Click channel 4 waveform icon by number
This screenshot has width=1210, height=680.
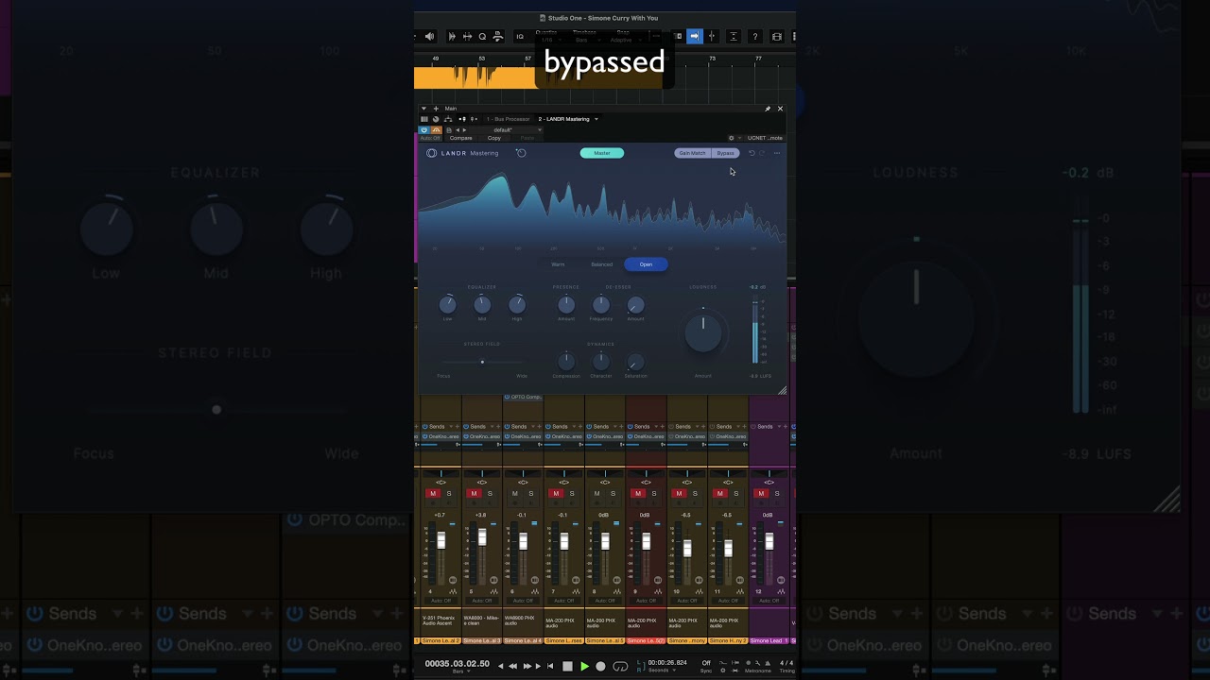(453, 591)
